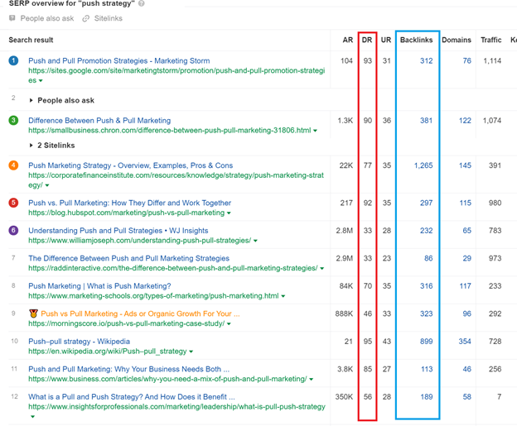The width and height of the screenshot is (517, 426).
Task: Click the sites.google.com green URL
Action: point(176,75)
